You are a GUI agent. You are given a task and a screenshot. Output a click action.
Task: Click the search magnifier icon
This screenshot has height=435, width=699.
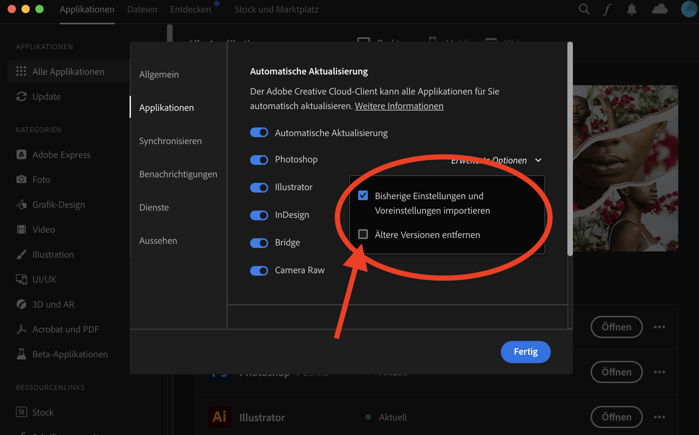[584, 9]
